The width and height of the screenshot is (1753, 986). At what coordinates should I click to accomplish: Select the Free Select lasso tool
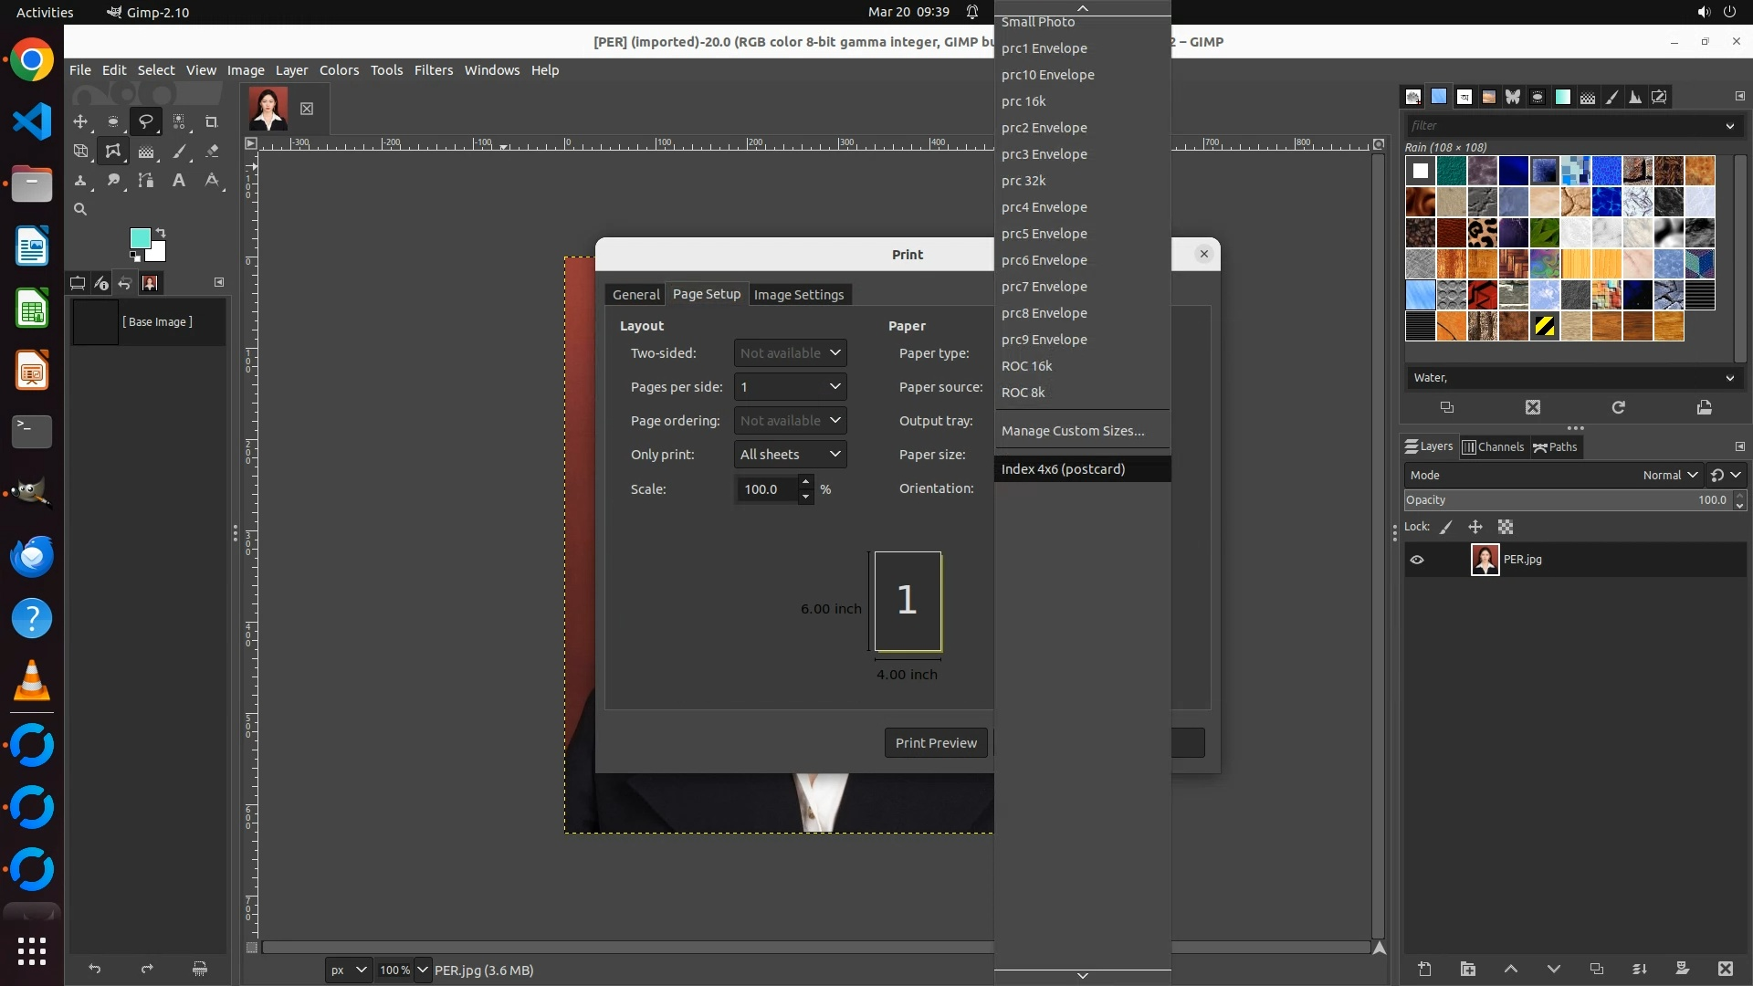145,121
